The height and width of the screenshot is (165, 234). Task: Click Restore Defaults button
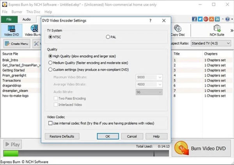62,136
